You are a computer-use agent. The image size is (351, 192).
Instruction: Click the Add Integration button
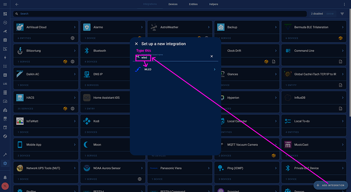(x=331, y=185)
